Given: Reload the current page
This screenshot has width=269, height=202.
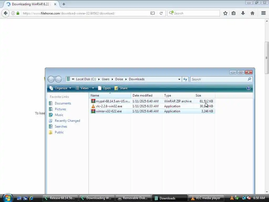Looking at the screenshot, I should pos(161,13).
